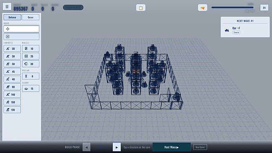Select the add-box mode button
The image size is (272, 153).
(x=21, y=37)
